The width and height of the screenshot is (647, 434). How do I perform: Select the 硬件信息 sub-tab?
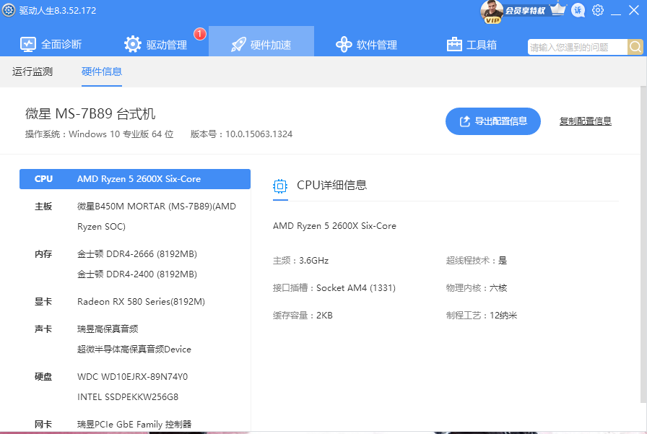click(102, 71)
